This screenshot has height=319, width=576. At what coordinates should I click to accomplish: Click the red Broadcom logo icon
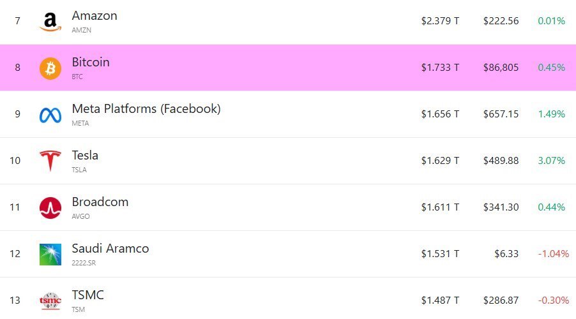coord(50,208)
